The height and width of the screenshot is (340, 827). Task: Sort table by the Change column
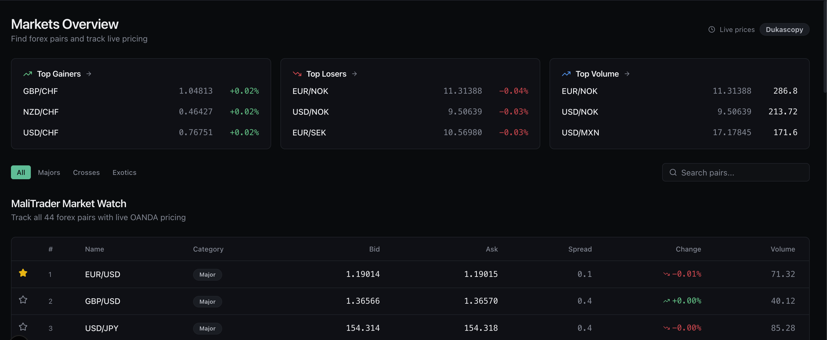coord(688,249)
